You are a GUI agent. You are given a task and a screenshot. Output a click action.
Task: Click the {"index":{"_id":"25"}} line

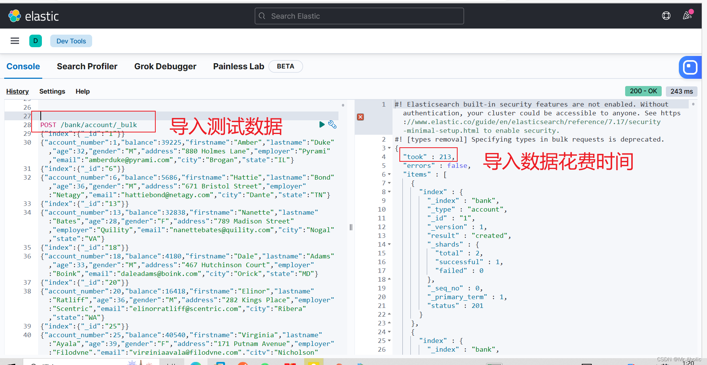[x=85, y=326]
